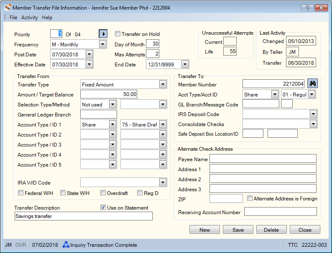This screenshot has width=332, height=253.
Task: Click the ZIP input field
Action: 226,199
